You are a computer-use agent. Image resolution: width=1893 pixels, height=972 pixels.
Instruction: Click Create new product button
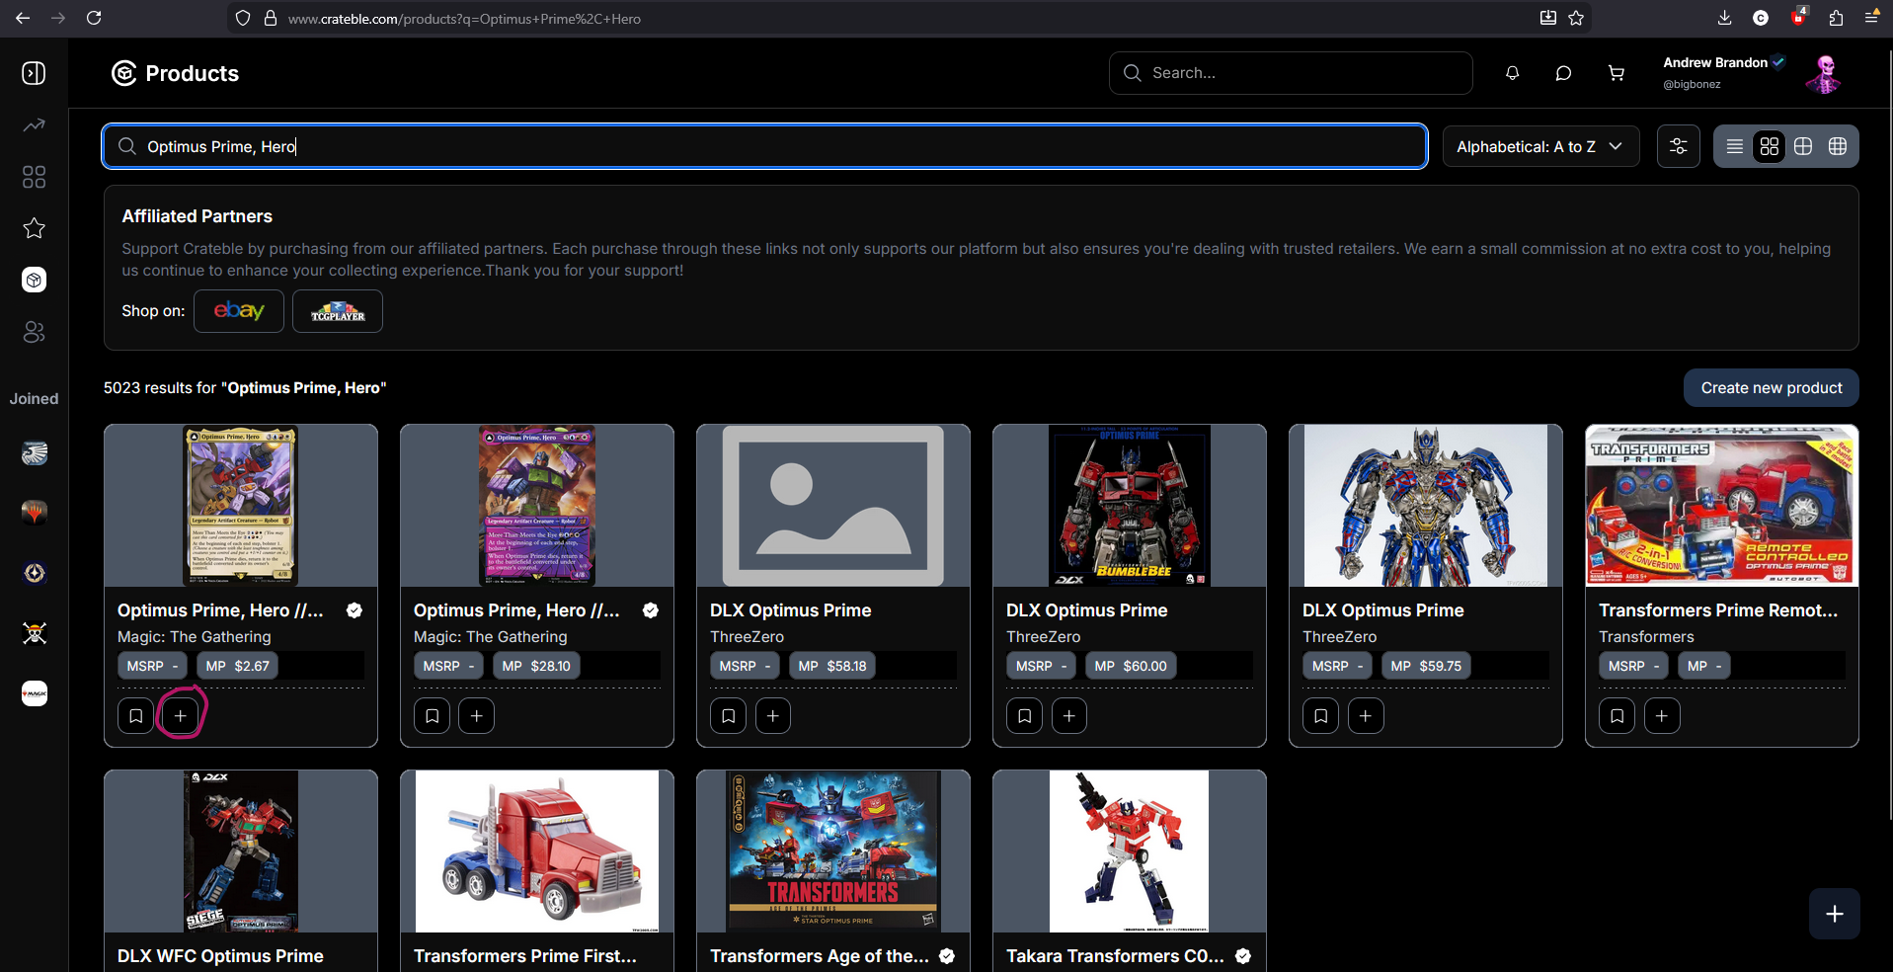pyautogui.click(x=1771, y=388)
